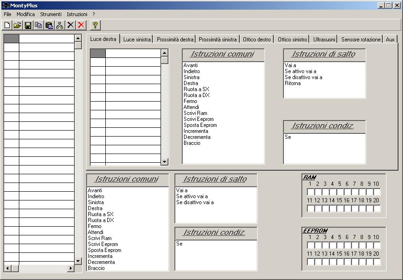The image size is (403, 280).
Task: Select Ritorna in the tab's jump instructions
Action: 293,83
